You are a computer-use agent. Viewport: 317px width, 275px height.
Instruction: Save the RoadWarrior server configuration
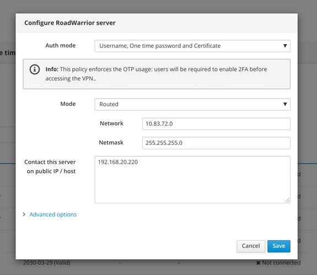(279, 246)
